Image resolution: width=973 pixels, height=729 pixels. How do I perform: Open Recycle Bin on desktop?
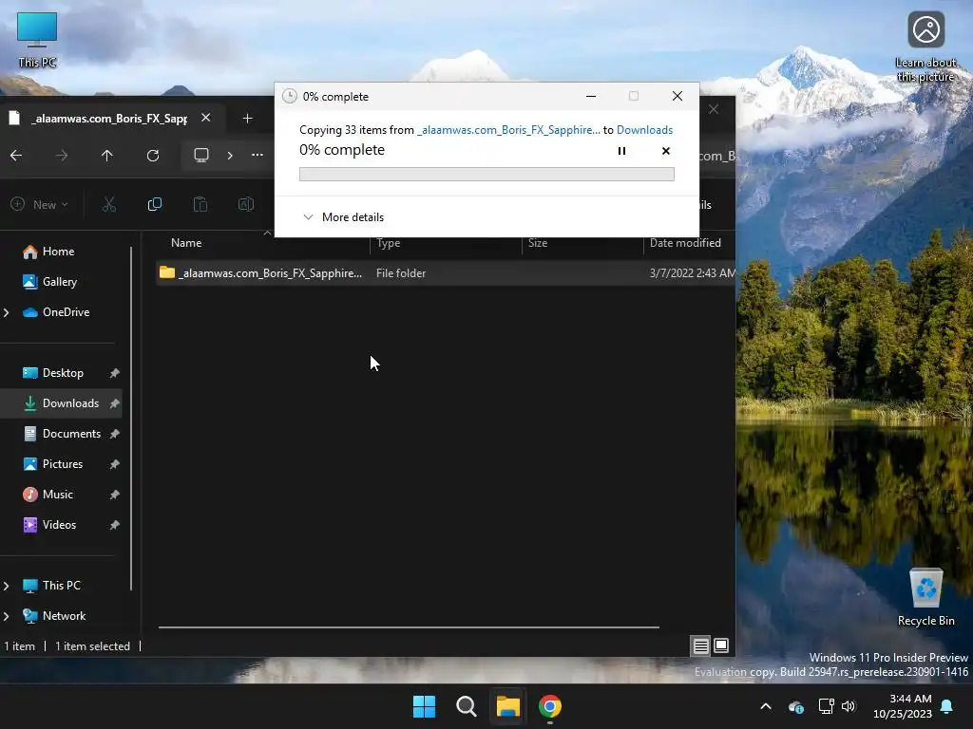pos(925,598)
